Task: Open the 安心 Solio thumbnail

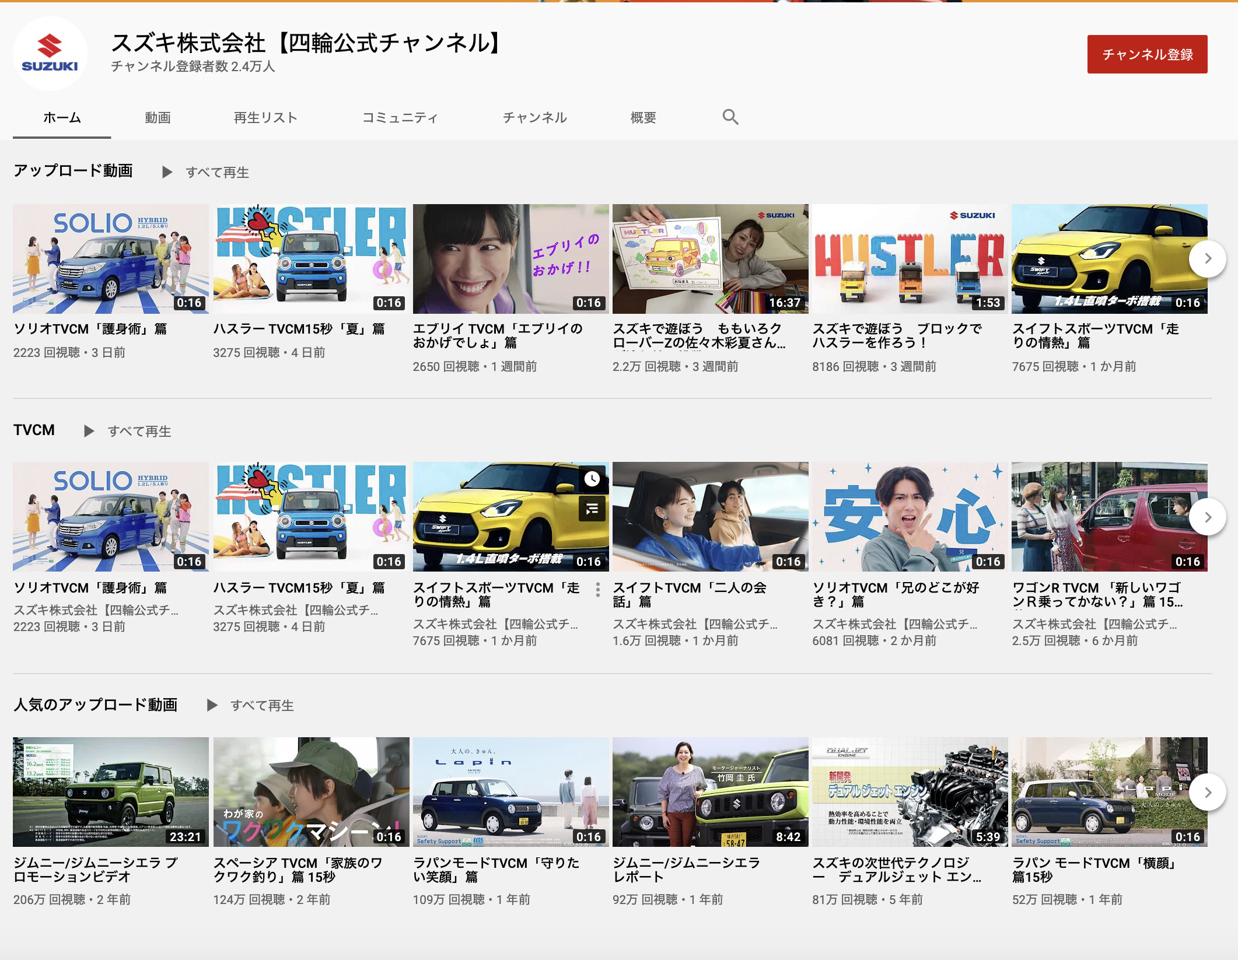Action: tap(910, 517)
